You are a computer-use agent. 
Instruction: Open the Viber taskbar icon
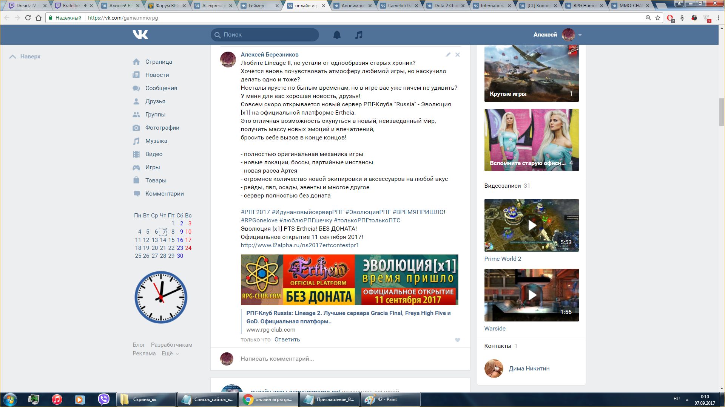pyautogui.click(x=103, y=399)
